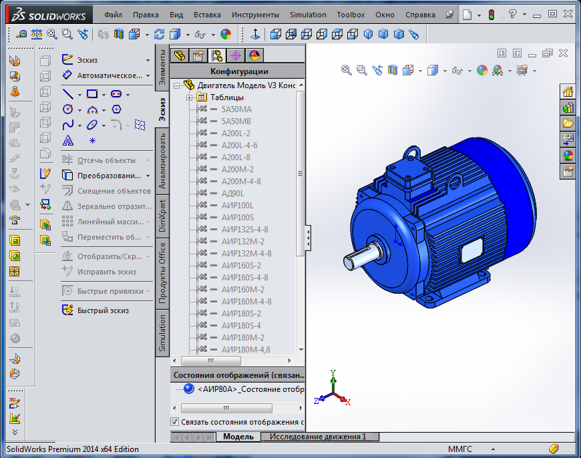The width and height of the screenshot is (581, 458).
Task: Select the Line sketch tool
Action: [x=68, y=94]
